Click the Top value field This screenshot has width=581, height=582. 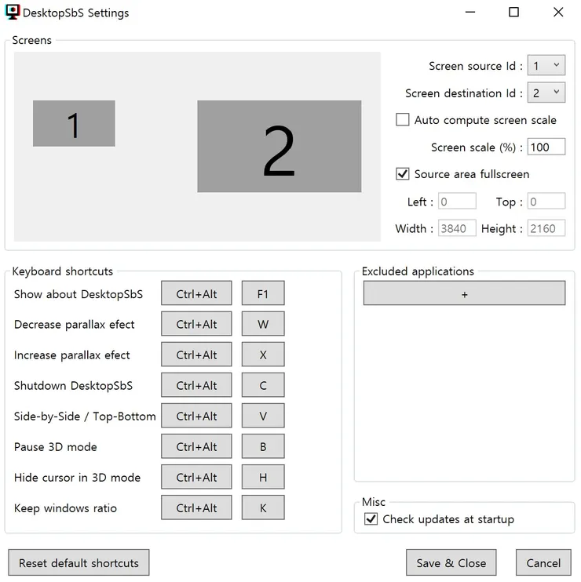546,201
